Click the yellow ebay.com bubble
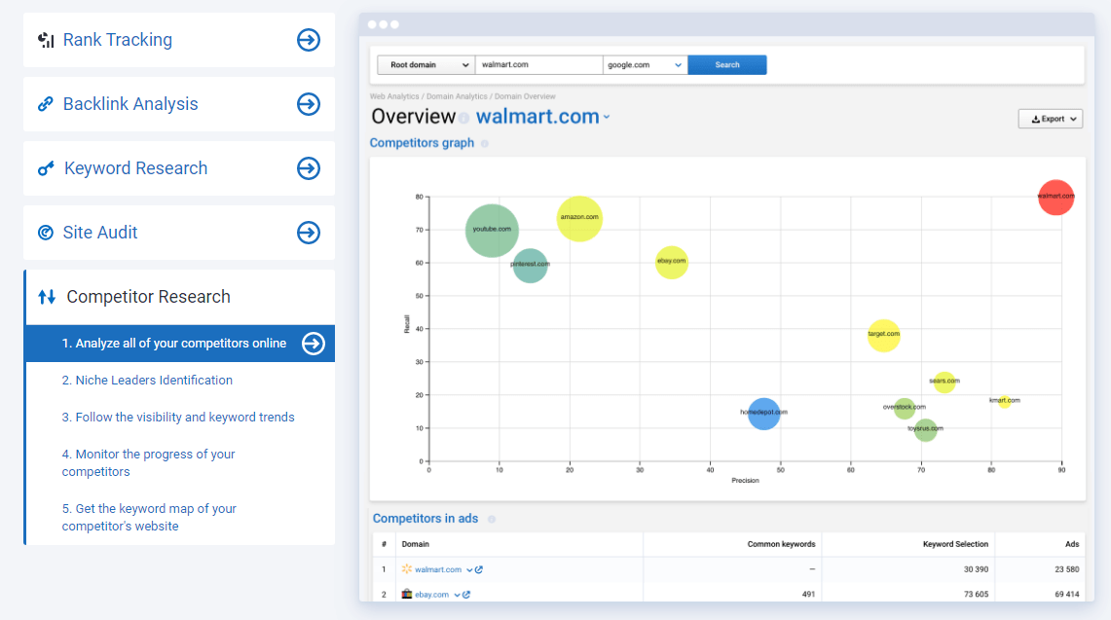This screenshot has width=1111, height=620. point(672,262)
